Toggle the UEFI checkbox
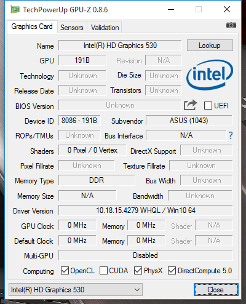The width and height of the screenshot is (246, 304). (x=208, y=106)
